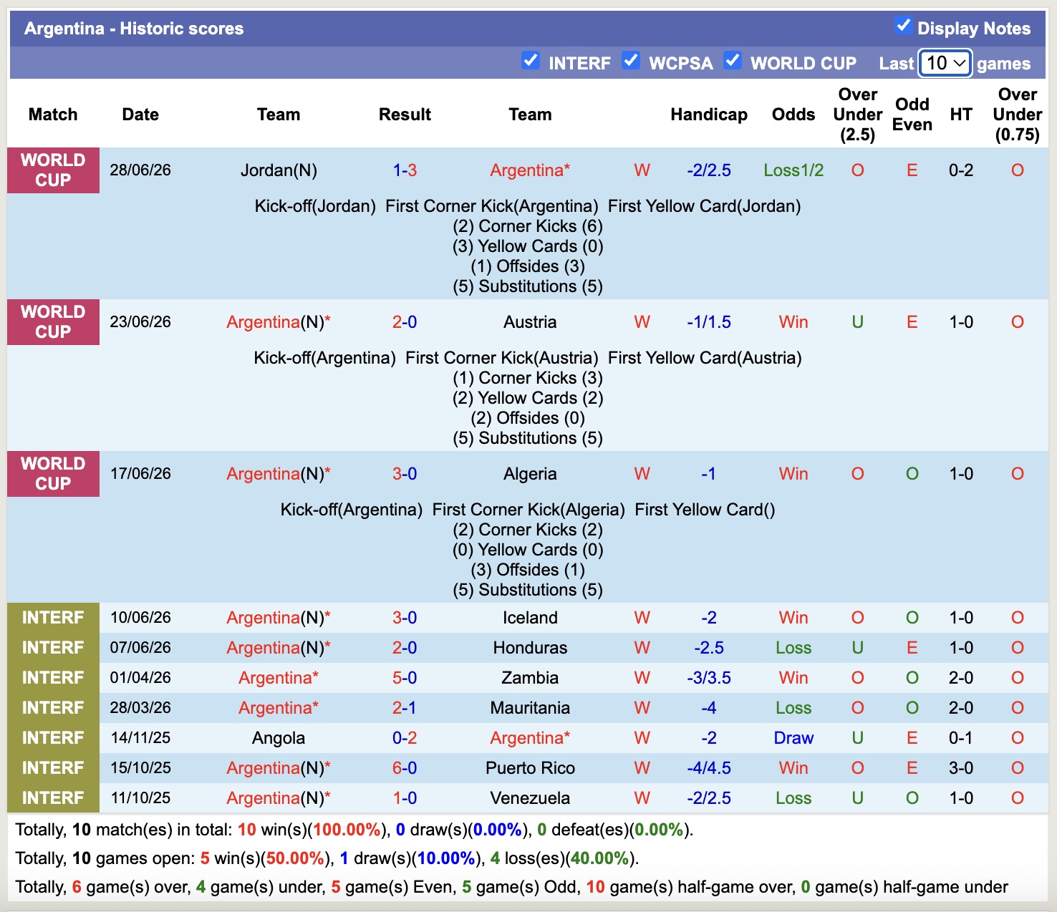The height and width of the screenshot is (912, 1057).
Task: Toggle the INTERF filter checkbox
Action: click(531, 61)
